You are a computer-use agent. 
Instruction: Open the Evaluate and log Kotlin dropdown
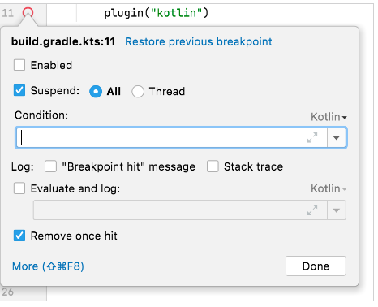click(329, 188)
